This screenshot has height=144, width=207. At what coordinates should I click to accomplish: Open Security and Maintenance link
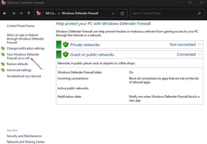point(24,136)
